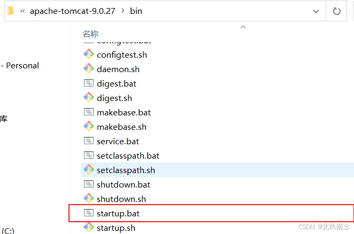Open the chevron after apache-tomcat-9.0.27
The image size is (354, 234).
pyautogui.click(x=122, y=11)
